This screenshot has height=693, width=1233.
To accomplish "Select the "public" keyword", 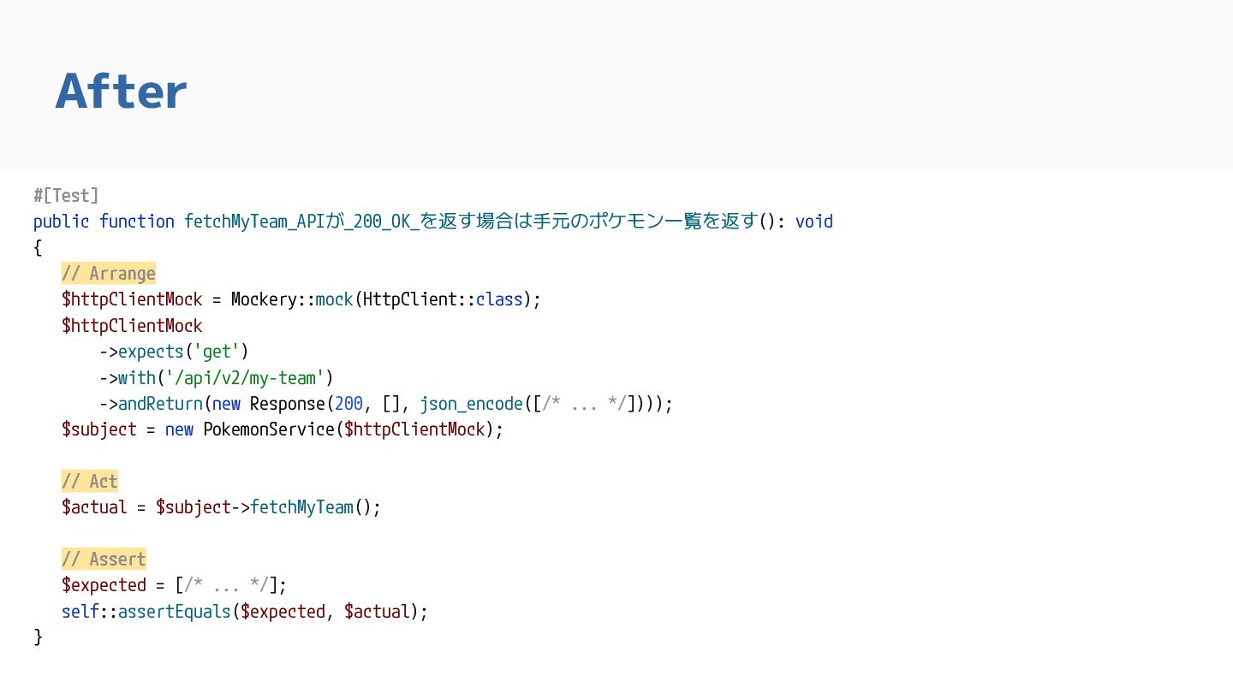I will (61, 222).
